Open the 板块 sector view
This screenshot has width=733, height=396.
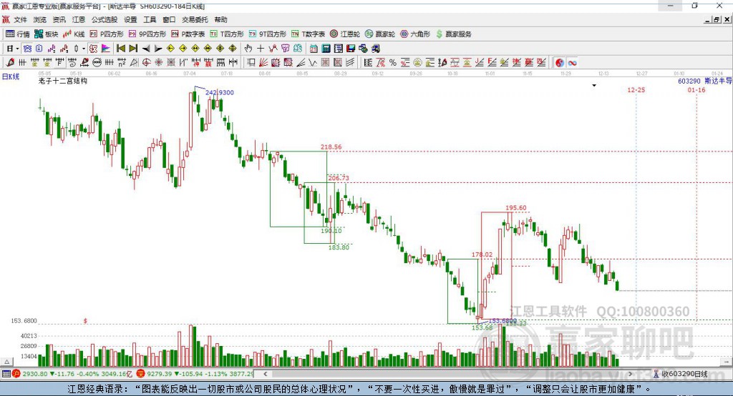pyautogui.click(x=46, y=34)
